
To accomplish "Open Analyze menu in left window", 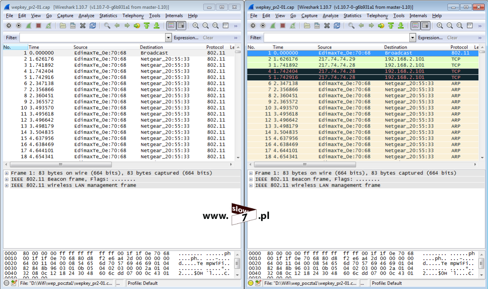I will pyautogui.click(x=87, y=16).
